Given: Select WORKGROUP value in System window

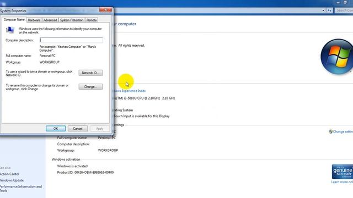Looking at the screenshot, I should 108,150.
